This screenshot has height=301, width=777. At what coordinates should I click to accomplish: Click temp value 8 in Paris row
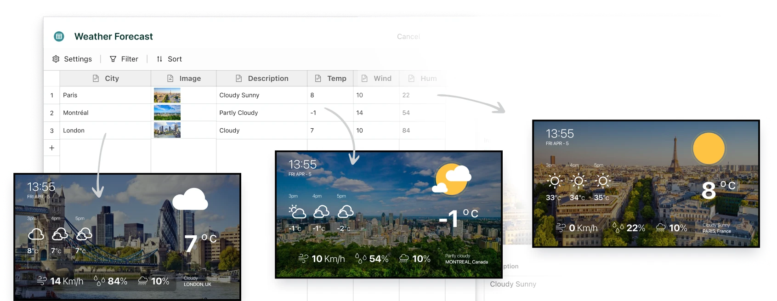[x=330, y=95]
